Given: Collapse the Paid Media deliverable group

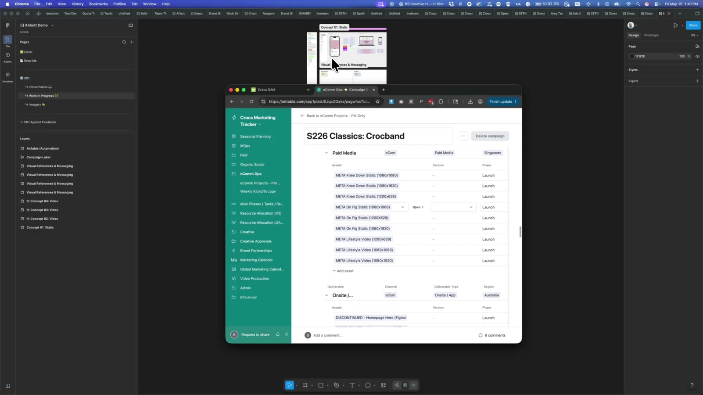Looking at the screenshot, I should (x=326, y=153).
